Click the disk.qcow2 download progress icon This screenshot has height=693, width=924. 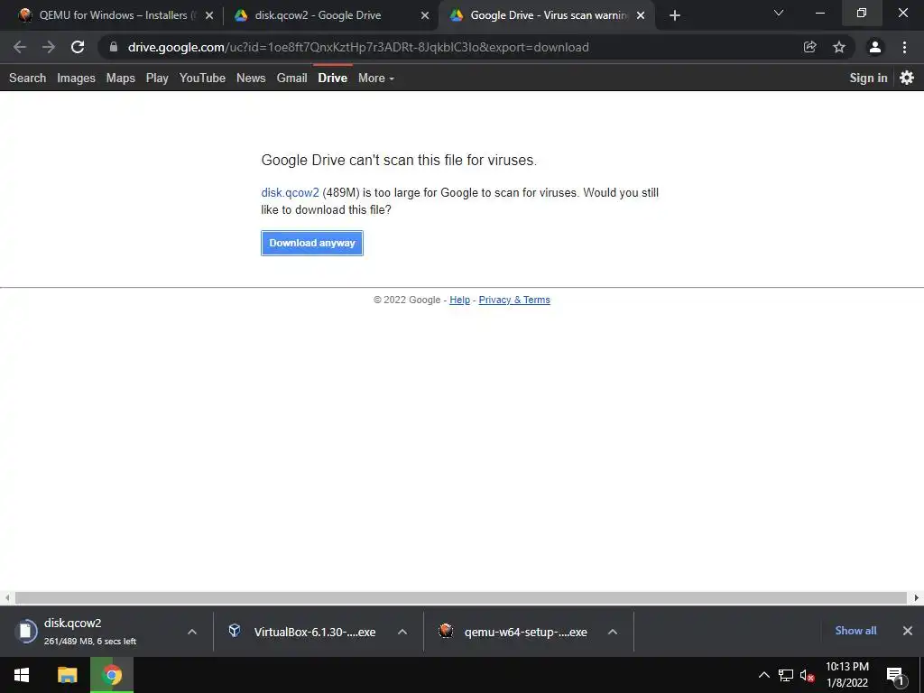[26, 631]
